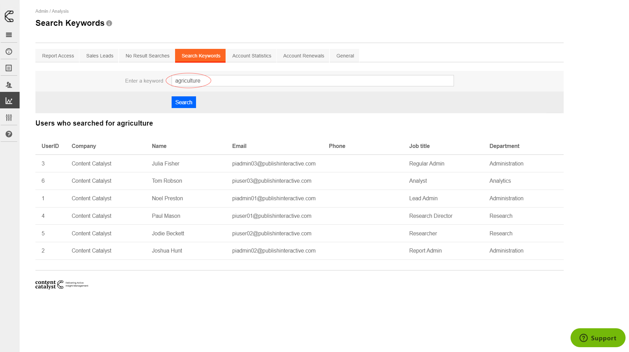
Task: Select the Account Statistics tab
Action: click(251, 56)
